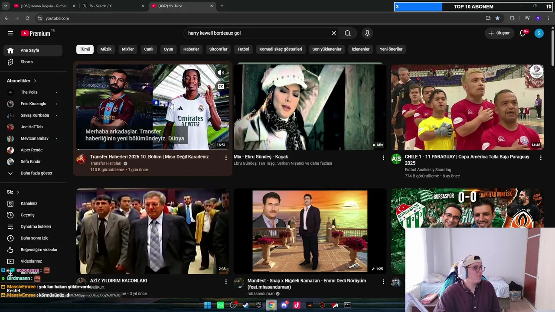Image resolution: width=555 pixels, height=312 pixels.
Task: Clear the search box text
Action: point(334,33)
